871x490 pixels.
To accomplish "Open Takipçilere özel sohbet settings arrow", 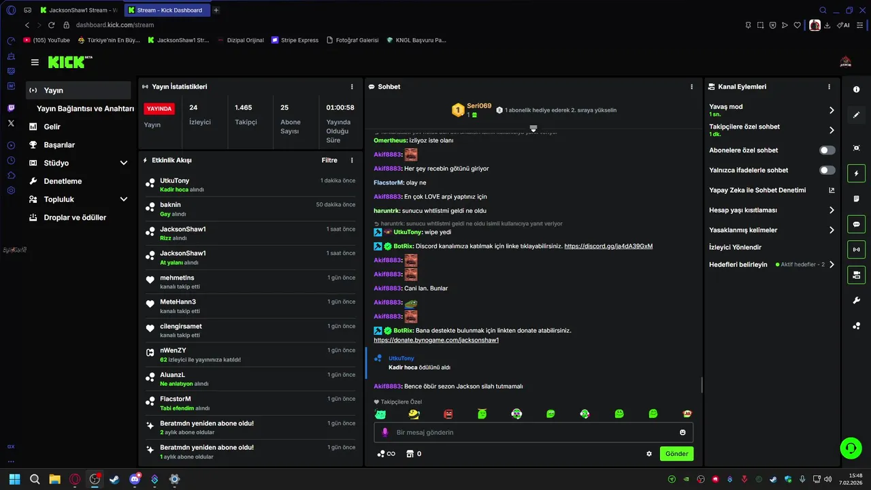I will (x=832, y=130).
